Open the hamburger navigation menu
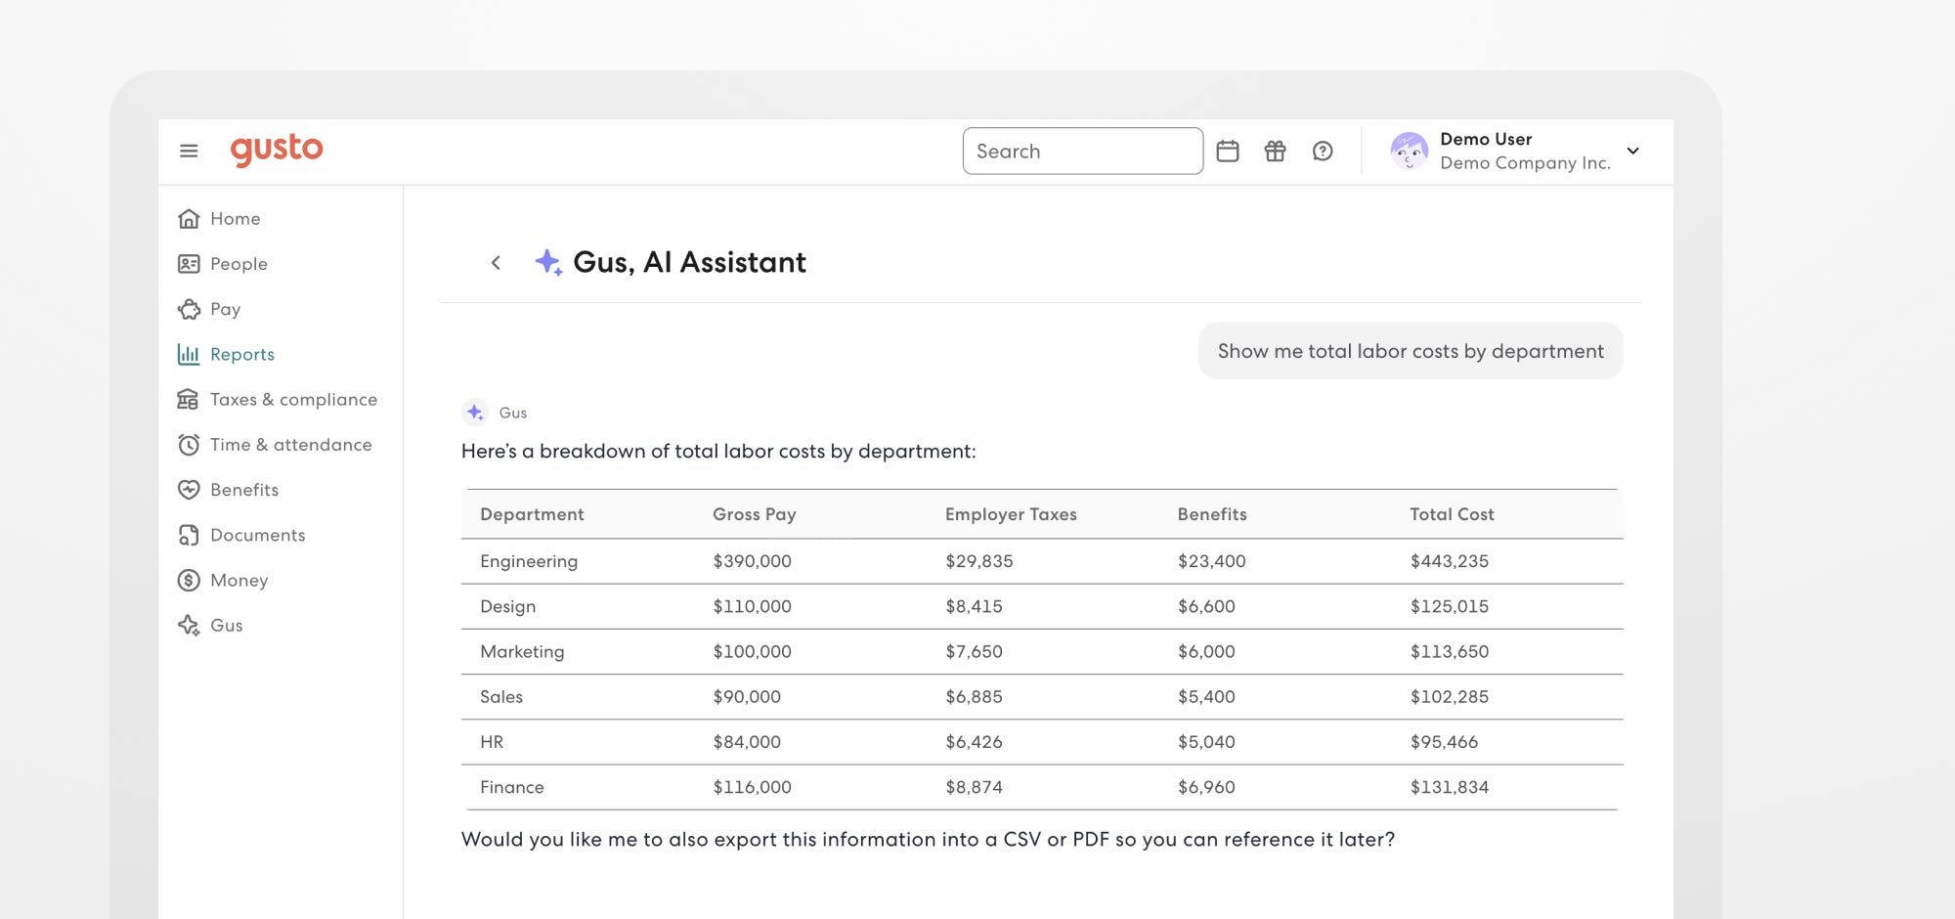The width and height of the screenshot is (1955, 919). pos(189,151)
